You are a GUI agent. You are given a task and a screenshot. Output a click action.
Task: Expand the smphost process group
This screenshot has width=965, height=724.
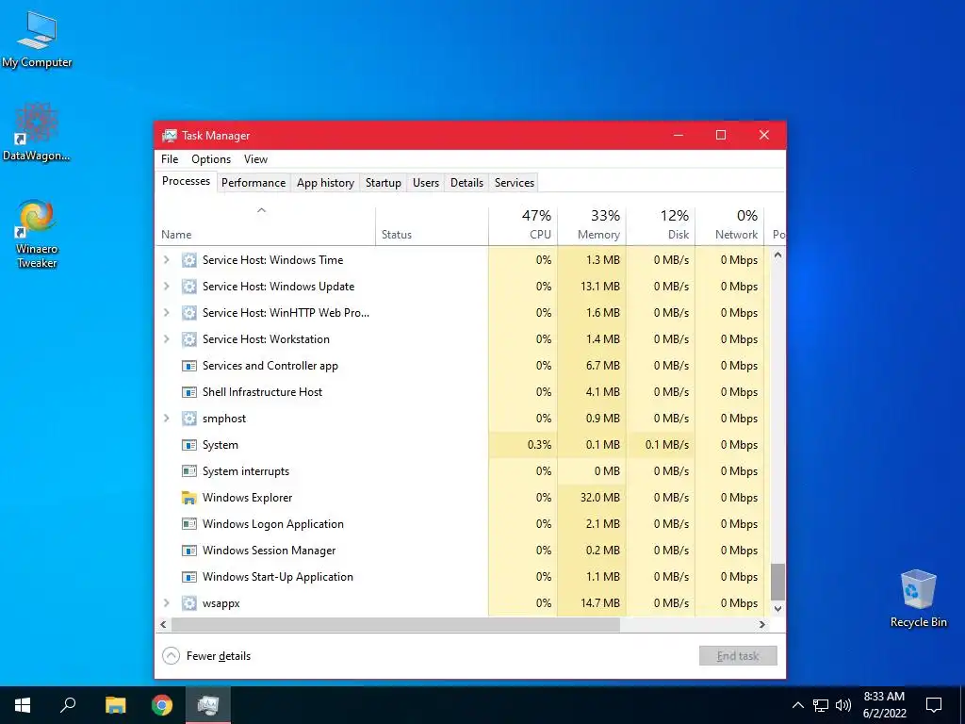(x=166, y=419)
